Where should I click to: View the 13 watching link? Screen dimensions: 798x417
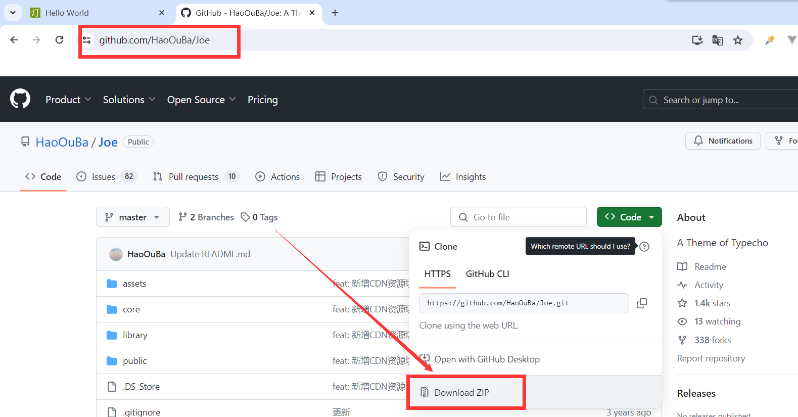click(x=709, y=321)
